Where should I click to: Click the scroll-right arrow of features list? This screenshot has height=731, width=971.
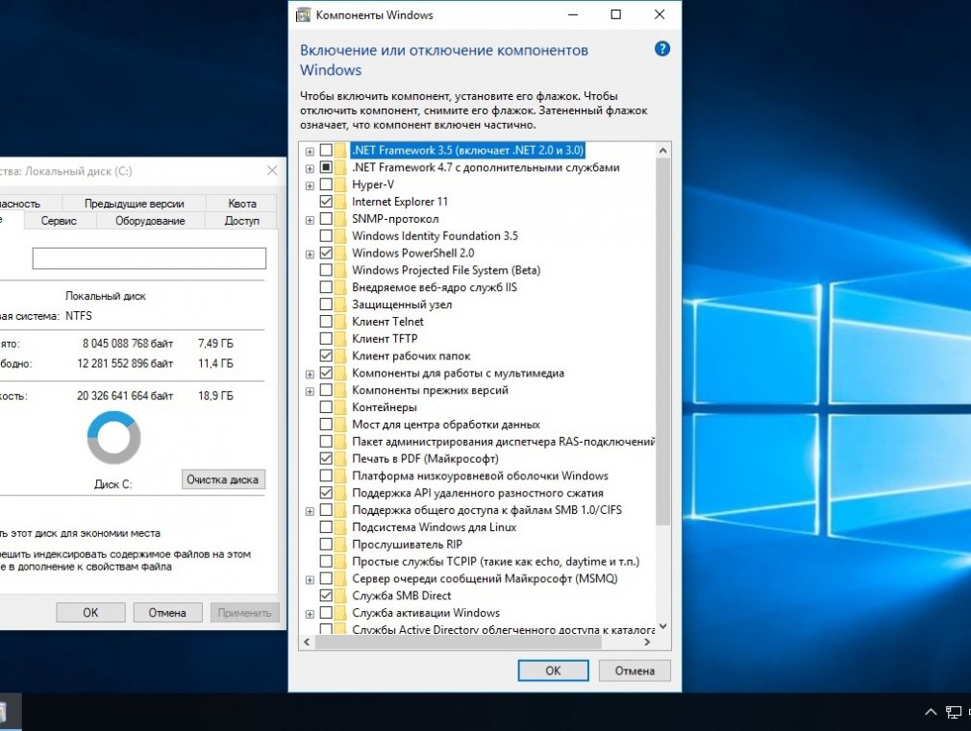pos(647,643)
